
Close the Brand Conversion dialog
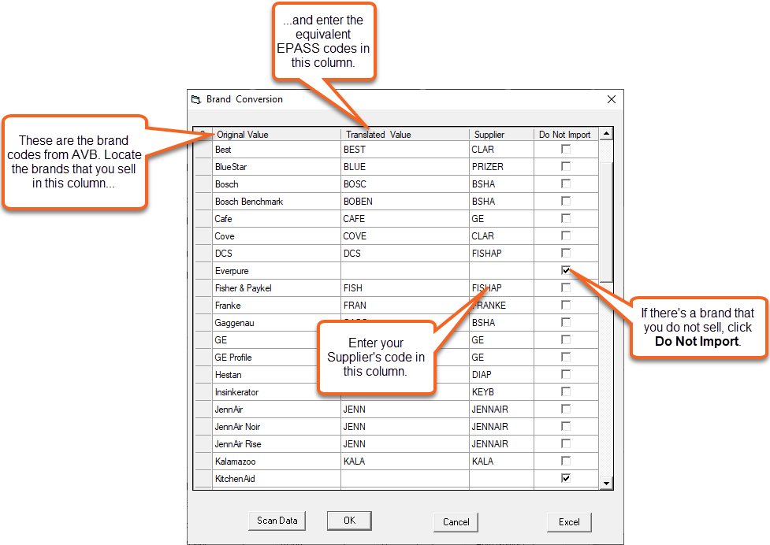tap(612, 99)
